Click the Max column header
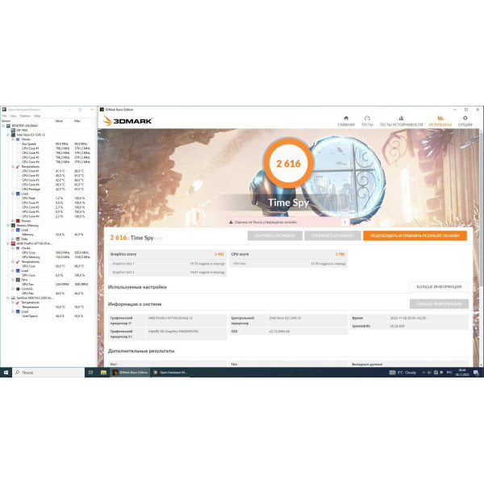The width and height of the screenshot is (484, 484). tap(77, 121)
